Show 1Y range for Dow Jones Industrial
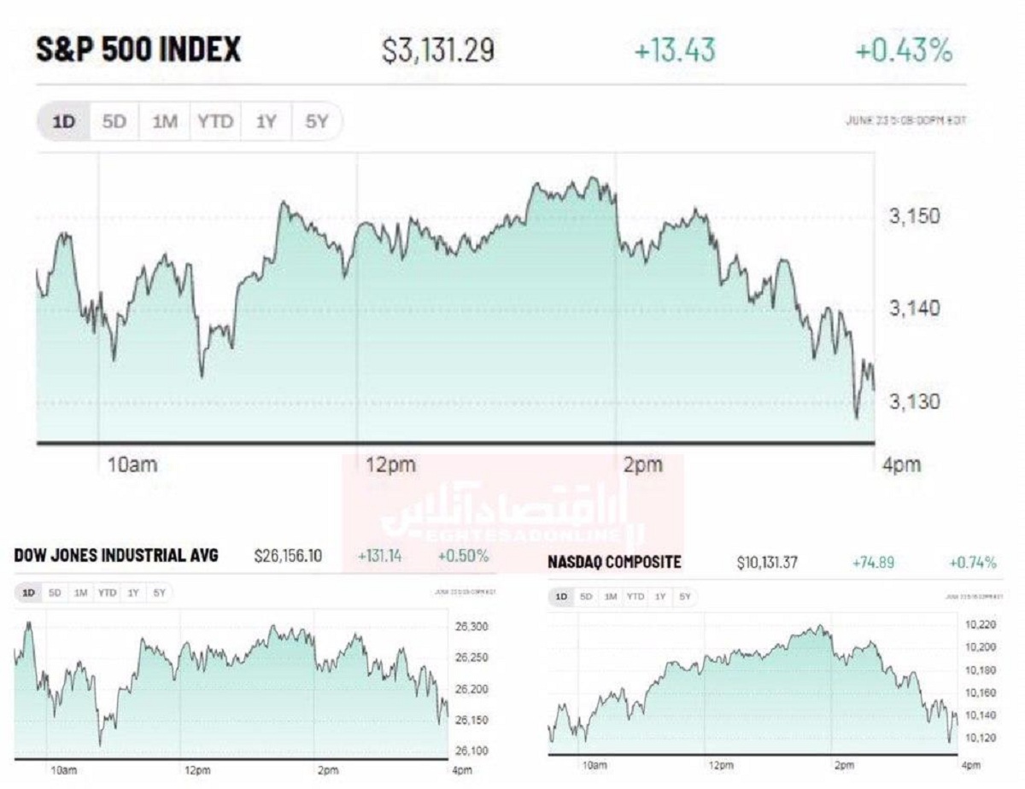 (x=133, y=592)
